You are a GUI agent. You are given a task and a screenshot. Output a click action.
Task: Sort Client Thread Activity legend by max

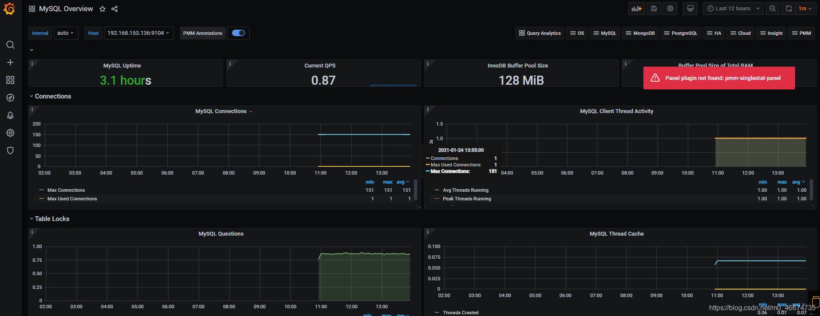(x=782, y=182)
